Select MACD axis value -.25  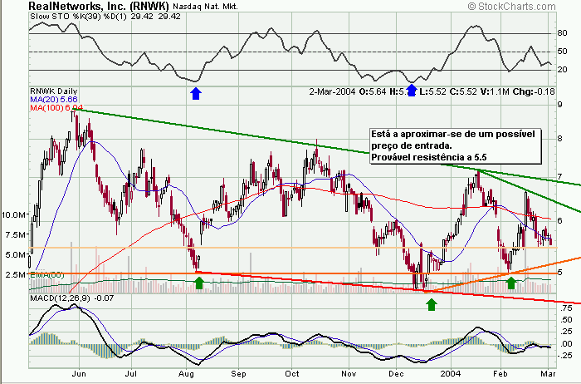point(564,356)
